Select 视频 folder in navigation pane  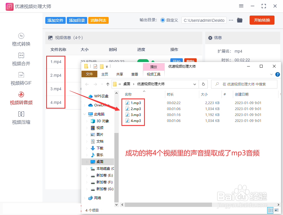click(97, 128)
